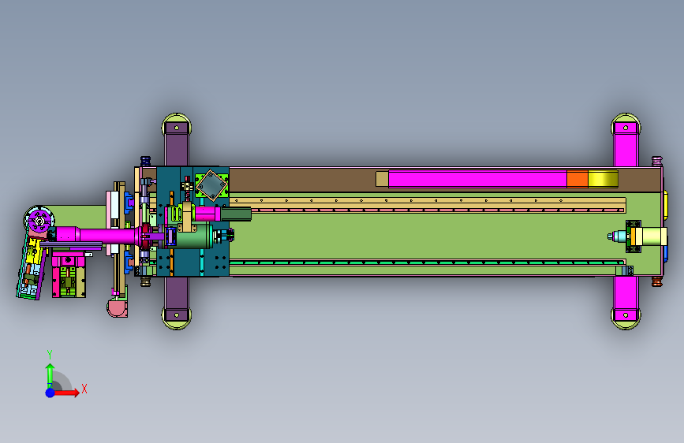The height and width of the screenshot is (443, 684).
Task: Select the green cylindrical motor on the carriage
Action: click(x=194, y=236)
